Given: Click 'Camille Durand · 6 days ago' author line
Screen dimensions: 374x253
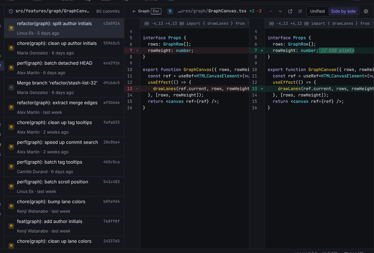Looking at the screenshot, I should click(45, 172).
